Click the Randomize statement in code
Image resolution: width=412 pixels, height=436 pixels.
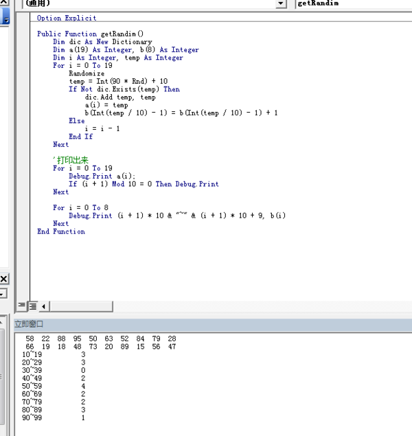pos(87,73)
